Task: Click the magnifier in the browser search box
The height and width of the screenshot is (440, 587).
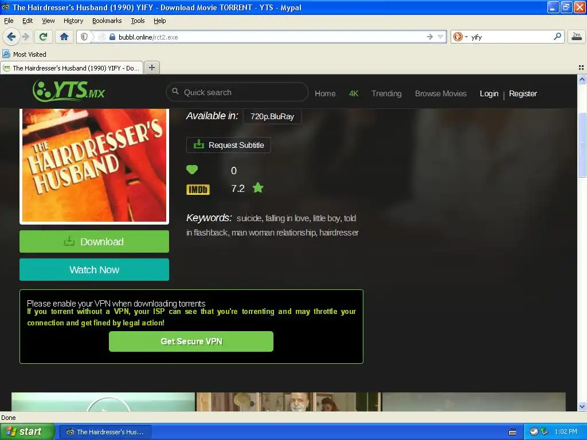Action: [557, 36]
